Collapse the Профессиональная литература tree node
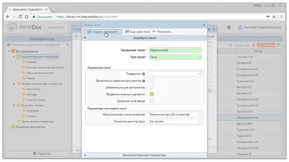This screenshot has height=162, width=289. click(x=14, y=84)
